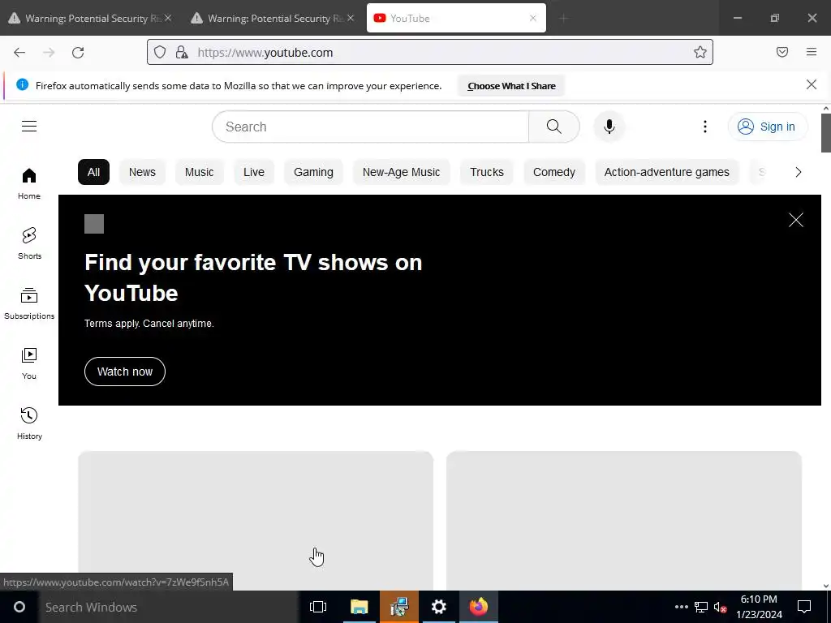The height and width of the screenshot is (623, 831).
Task: Go back using browser back arrow
Action: click(x=19, y=53)
